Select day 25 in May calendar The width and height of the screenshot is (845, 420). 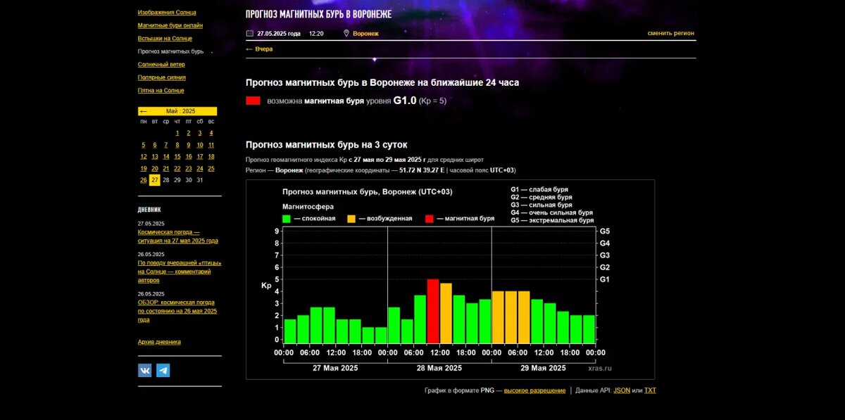tap(211, 168)
